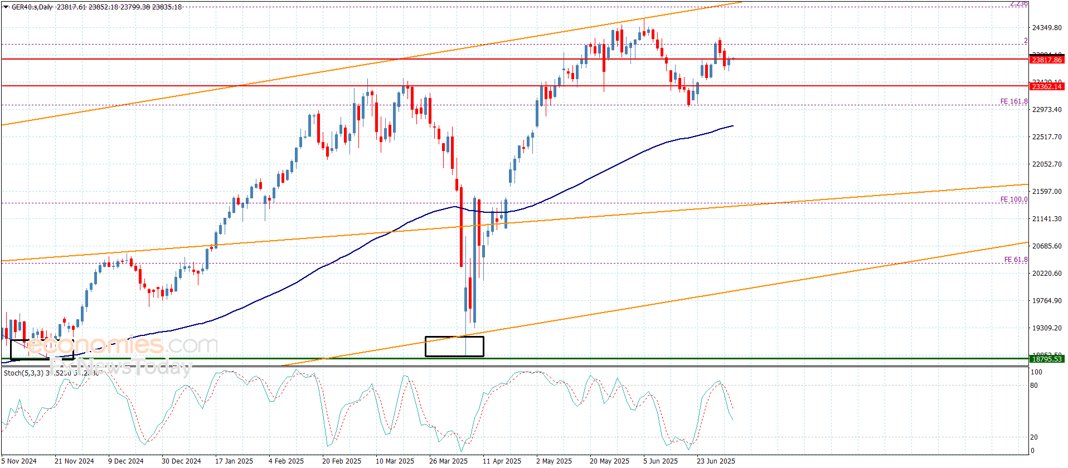Viewport: 1068px width, 468px height.
Task: Click the green 18795.53 price label
Action: (1047, 359)
